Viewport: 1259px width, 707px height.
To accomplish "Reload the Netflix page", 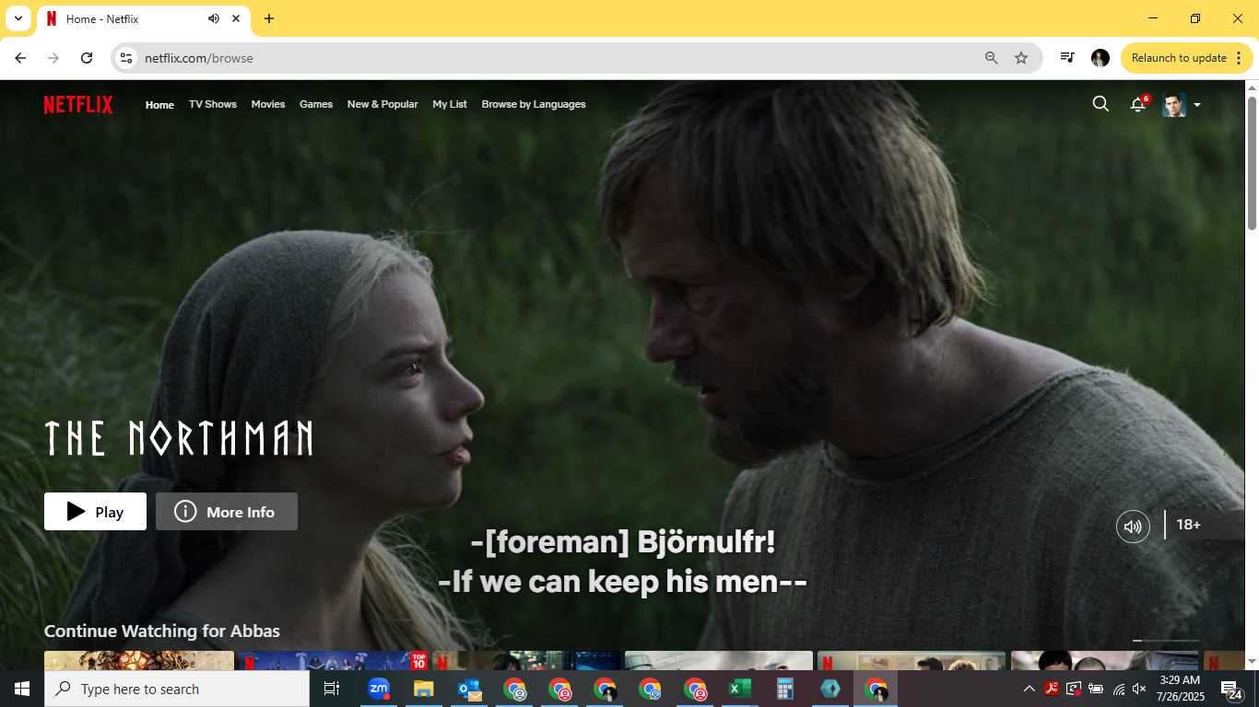I will tap(87, 58).
